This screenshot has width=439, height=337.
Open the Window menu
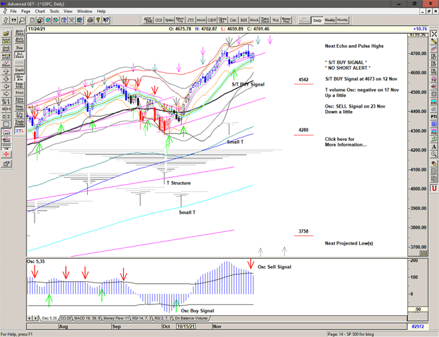(x=84, y=11)
